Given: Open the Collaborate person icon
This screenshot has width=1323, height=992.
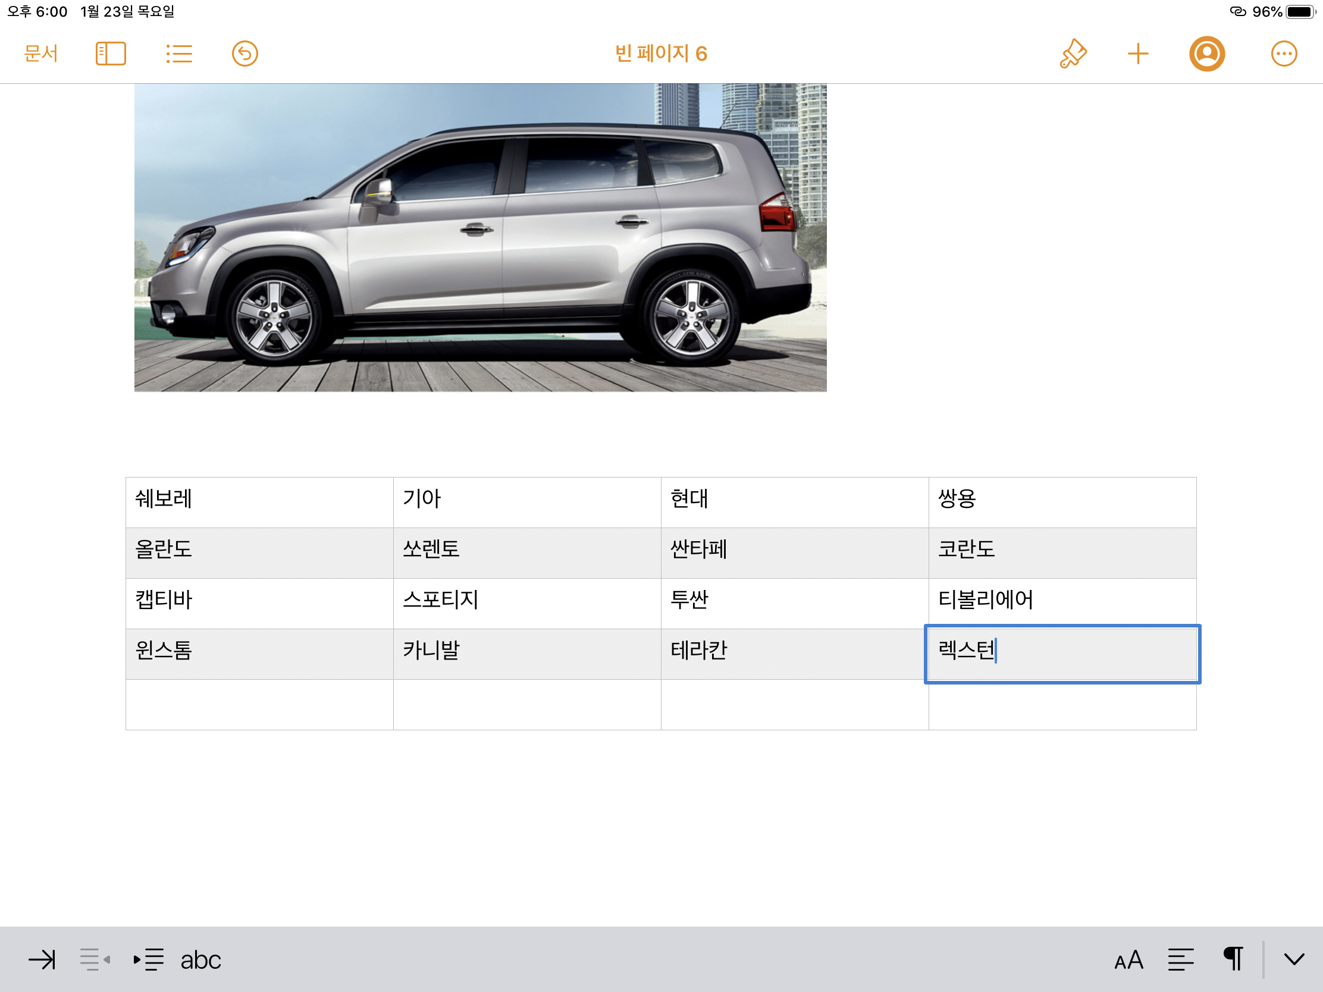Looking at the screenshot, I should tap(1206, 54).
